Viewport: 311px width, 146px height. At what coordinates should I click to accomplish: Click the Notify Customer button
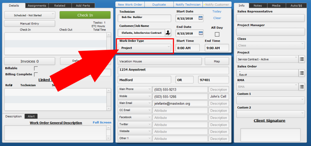217,4
